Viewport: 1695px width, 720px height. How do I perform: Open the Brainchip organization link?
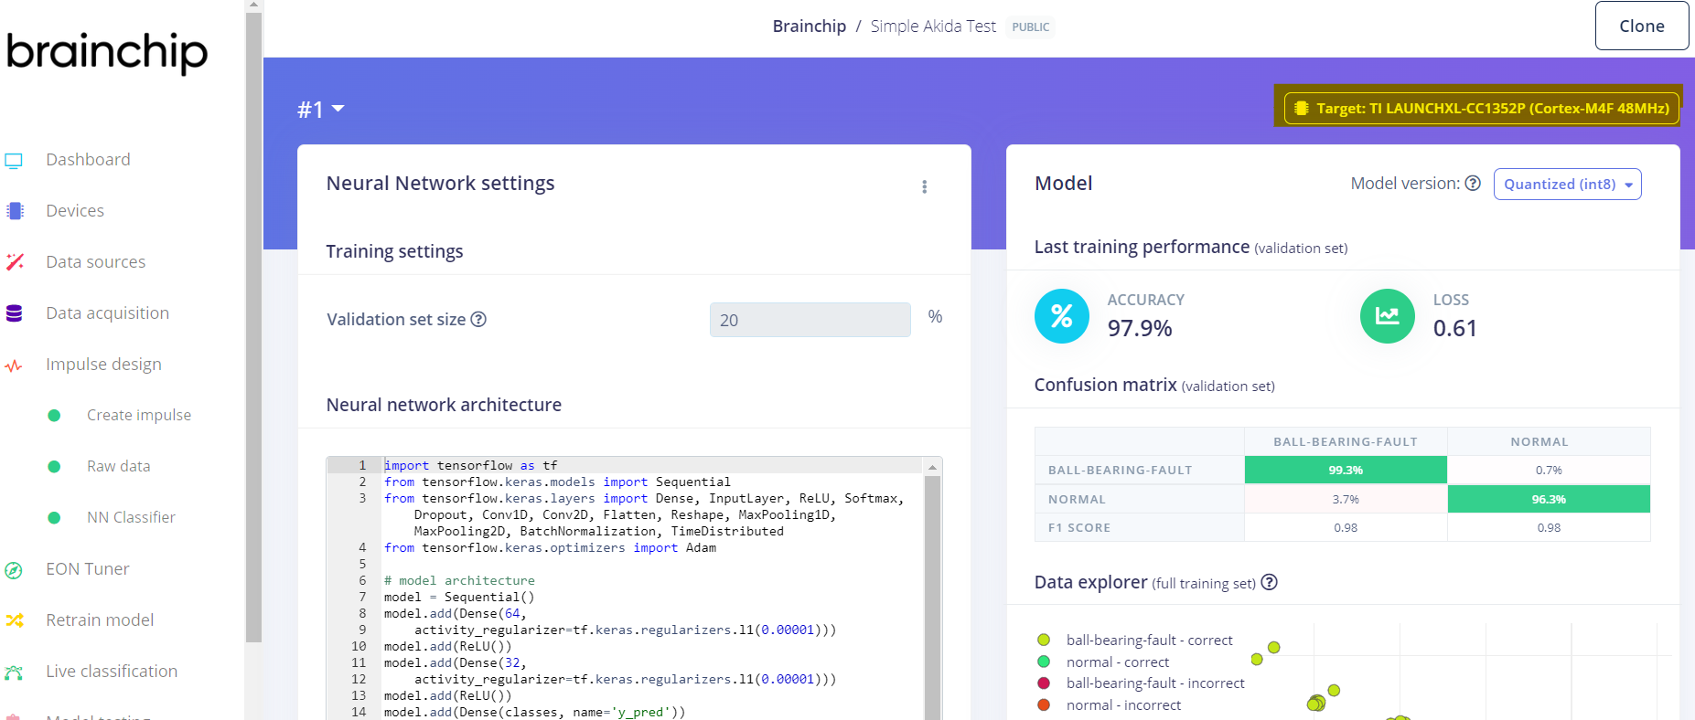(x=810, y=26)
